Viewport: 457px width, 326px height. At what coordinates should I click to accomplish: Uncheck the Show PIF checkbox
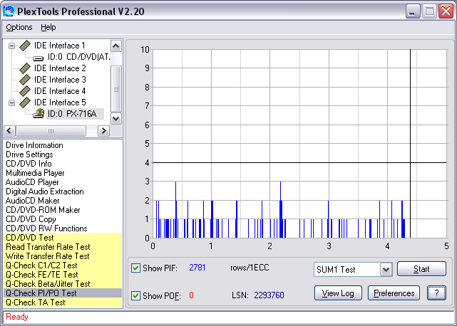point(135,268)
